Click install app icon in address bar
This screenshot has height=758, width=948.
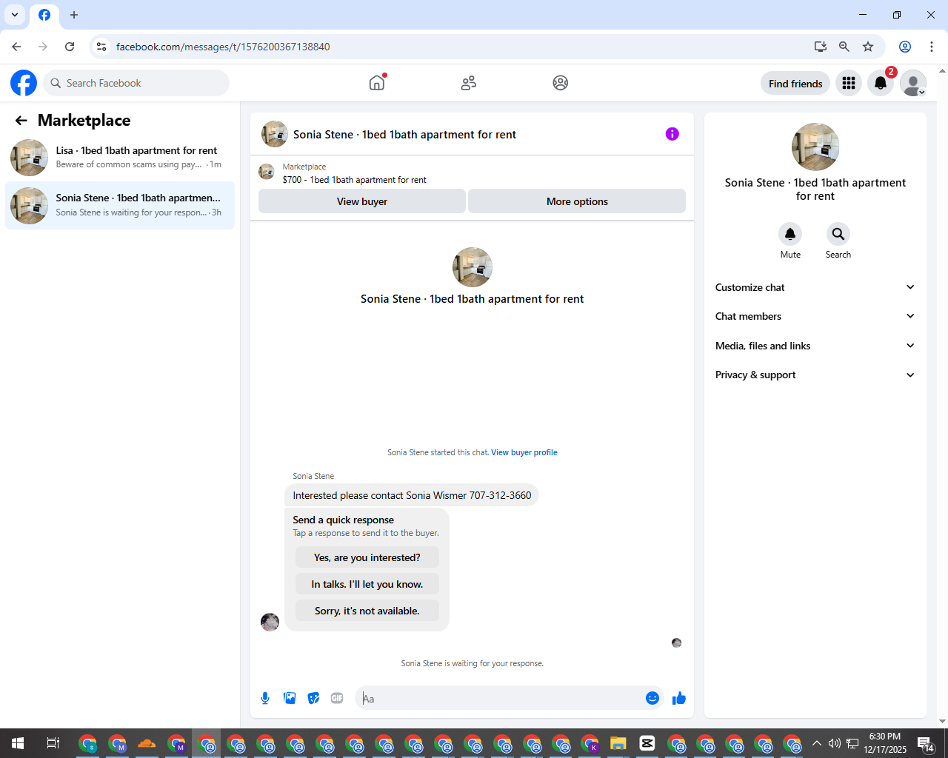821,47
